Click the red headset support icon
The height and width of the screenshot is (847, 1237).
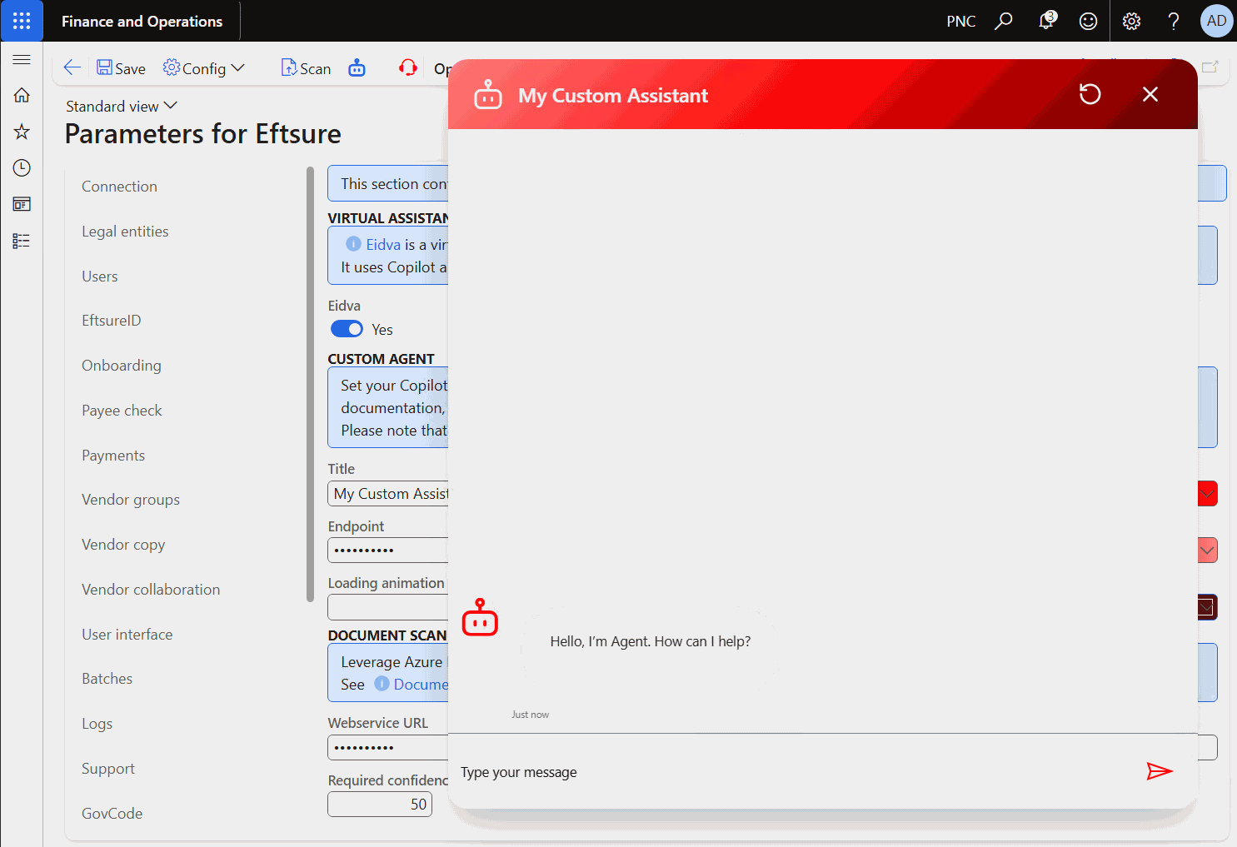[408, 68]
